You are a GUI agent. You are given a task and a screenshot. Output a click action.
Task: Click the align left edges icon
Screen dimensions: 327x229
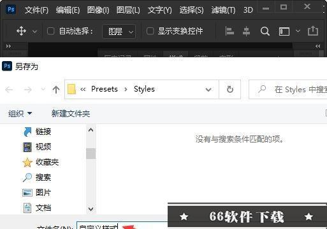pyautogui.click(x=229, y=31)
